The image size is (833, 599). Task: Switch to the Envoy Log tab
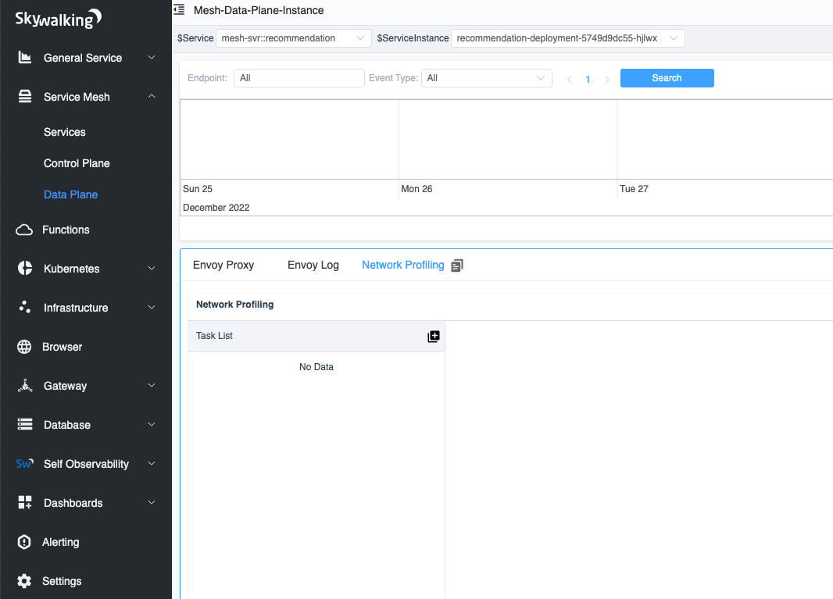313,265
